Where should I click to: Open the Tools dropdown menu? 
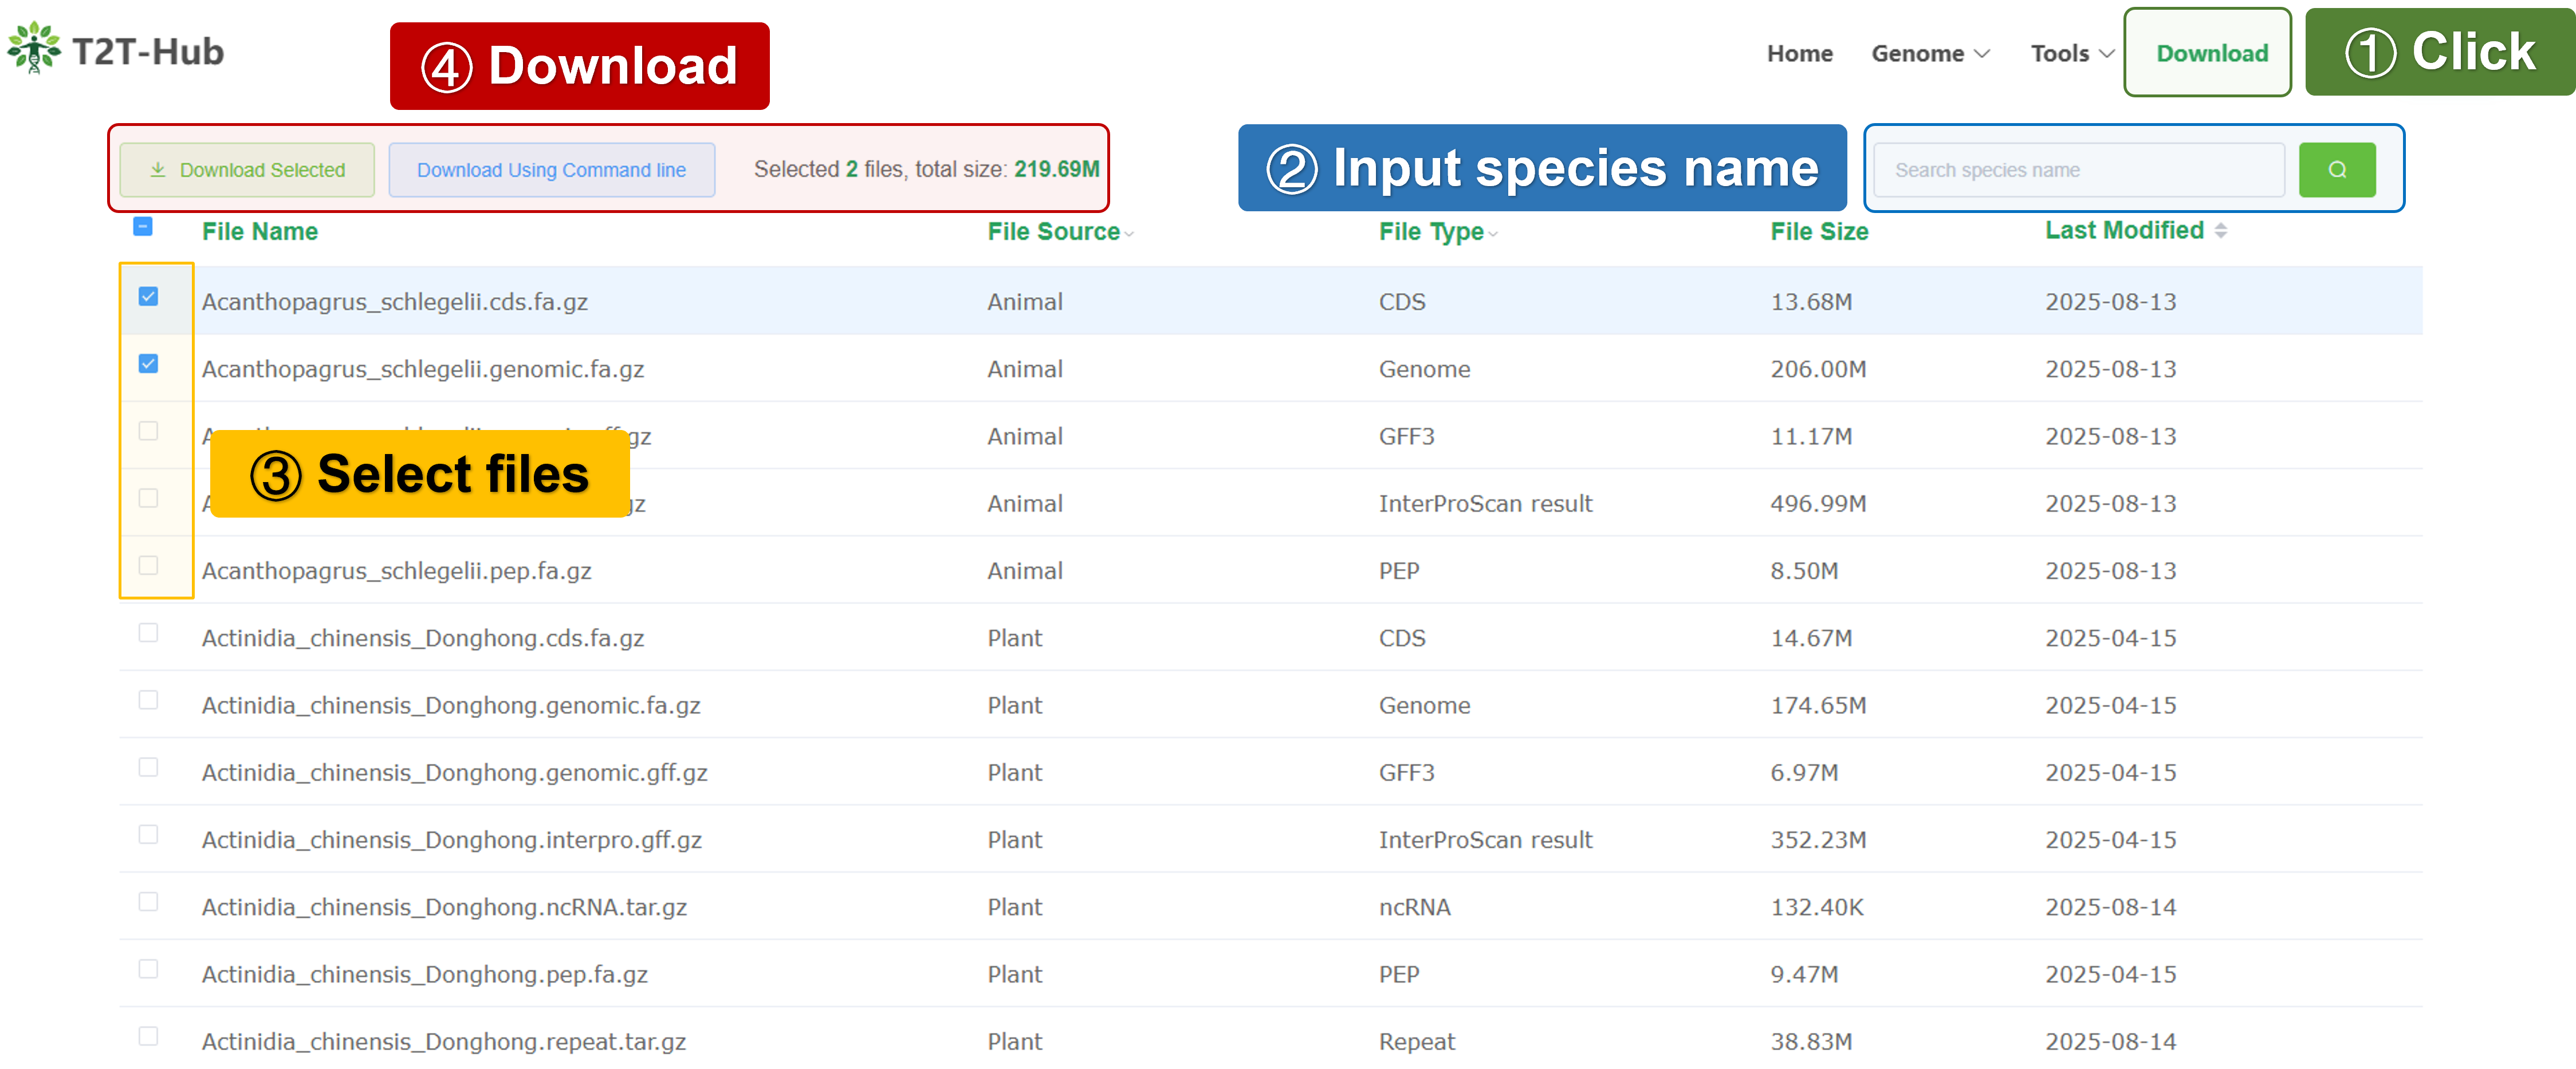point(2059,54)
